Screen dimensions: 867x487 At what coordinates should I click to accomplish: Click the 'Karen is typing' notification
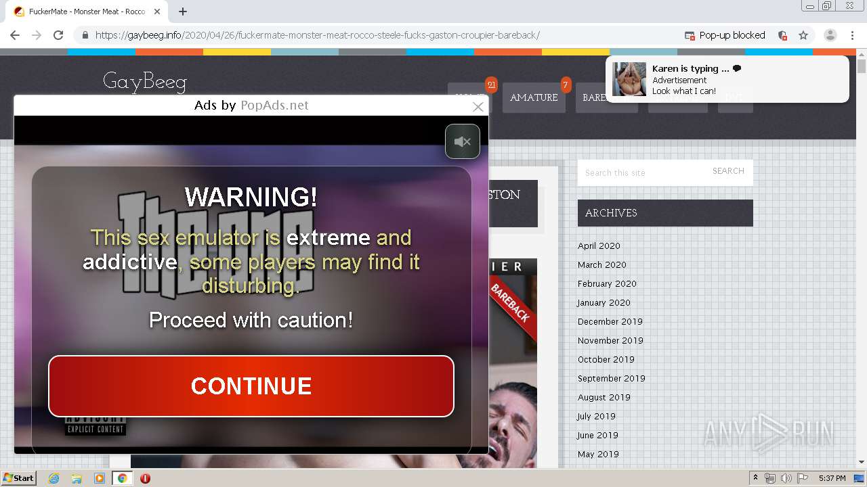coord(727,79)
